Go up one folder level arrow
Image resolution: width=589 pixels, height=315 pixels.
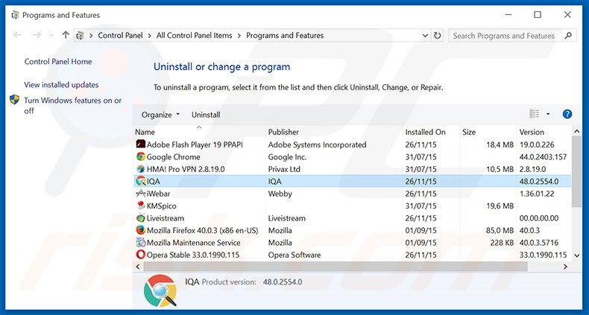[x=66, y=35]
